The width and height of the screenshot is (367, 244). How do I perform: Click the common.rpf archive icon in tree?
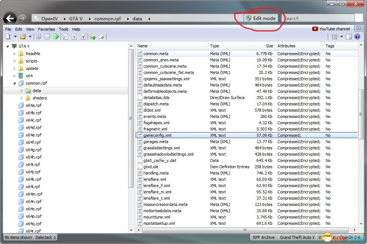(x=21, y=83)
